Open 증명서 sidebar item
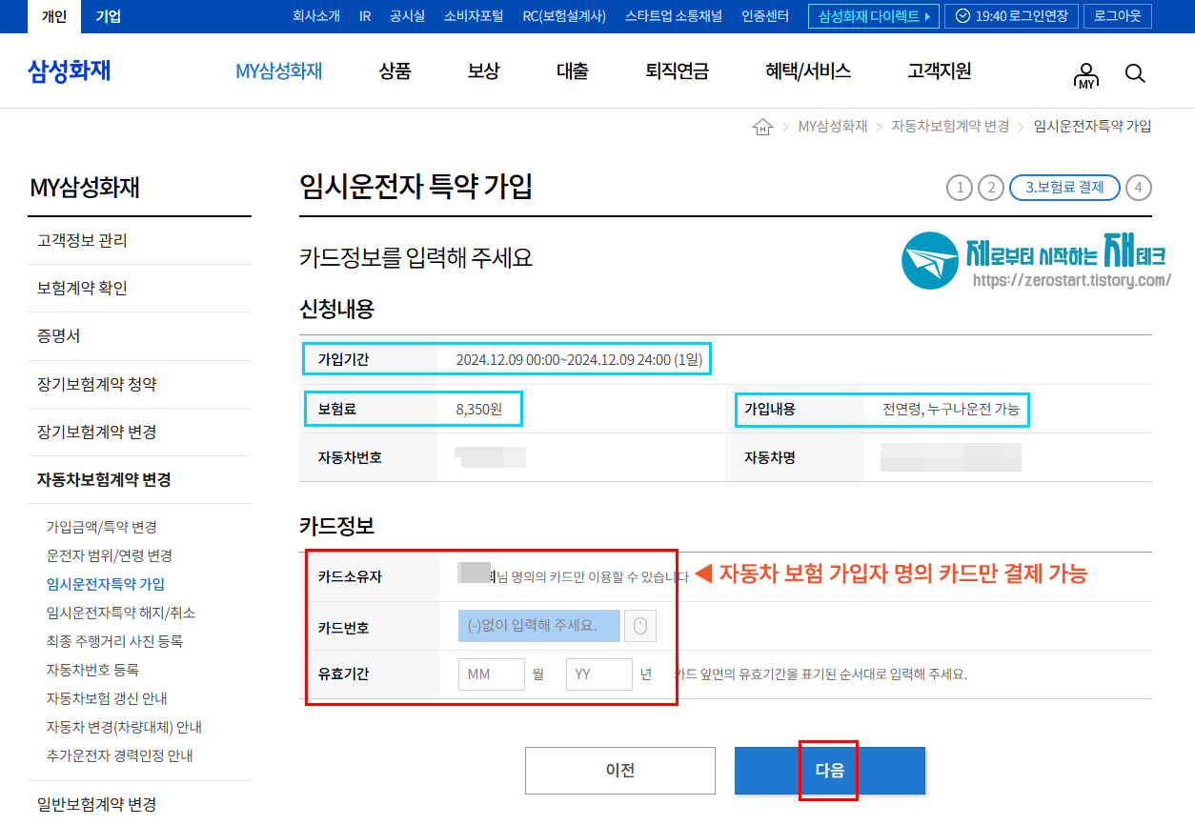This screenshot has width=1195, height=825. tap(139, 336)
